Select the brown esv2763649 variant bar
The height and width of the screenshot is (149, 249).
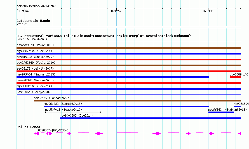(129, 65)
